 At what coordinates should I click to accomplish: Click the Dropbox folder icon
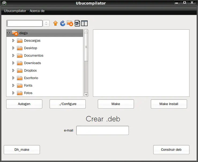coord(20,71)
